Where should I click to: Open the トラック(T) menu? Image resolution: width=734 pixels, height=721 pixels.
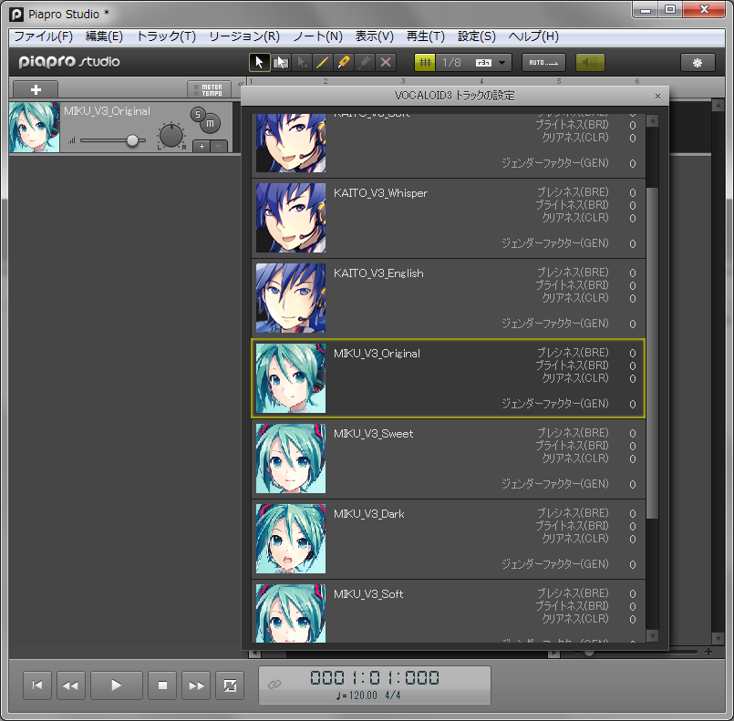[166, 36]
